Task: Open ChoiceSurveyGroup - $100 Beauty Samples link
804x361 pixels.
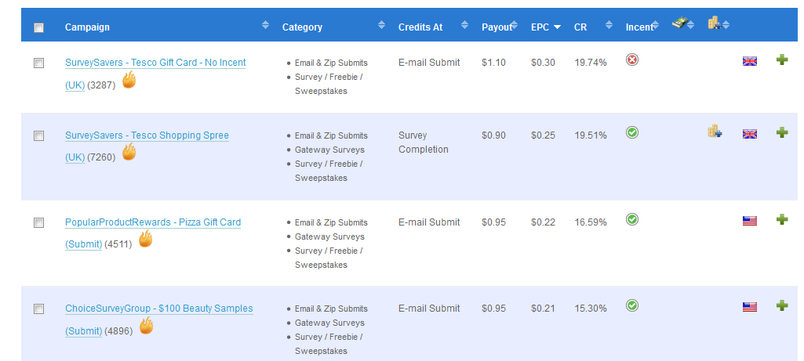Action: (159, 309)
